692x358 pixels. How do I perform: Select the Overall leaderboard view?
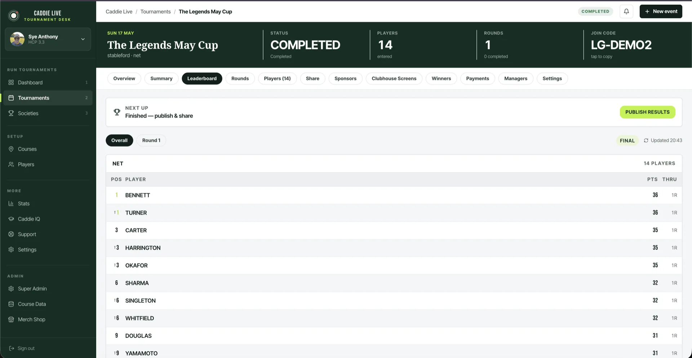point(119,140)
